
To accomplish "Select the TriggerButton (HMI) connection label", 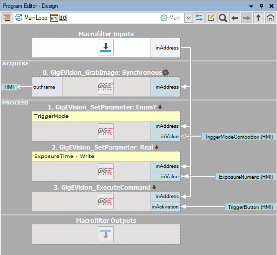I will (x=250, y=207).
